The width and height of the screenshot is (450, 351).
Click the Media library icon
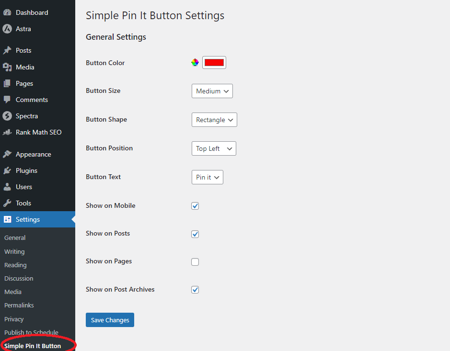(x=7, y=67)
